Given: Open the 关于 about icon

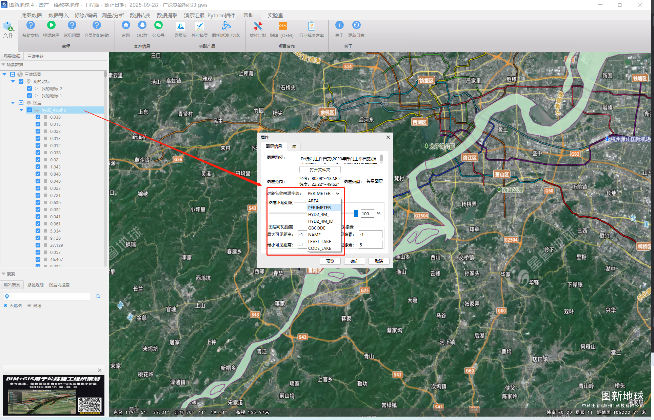Looking at the screenshot, I should pos(339,25).
